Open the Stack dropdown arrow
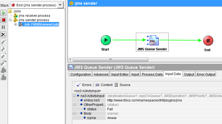The image size is (222, 124). pyautogui.click(x=60, y=5)
